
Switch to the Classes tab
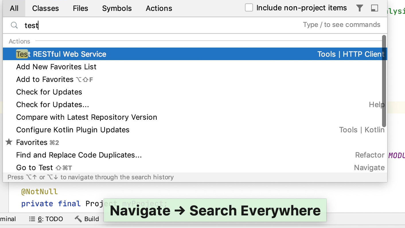pyautogui.click(x=45, y=8)
